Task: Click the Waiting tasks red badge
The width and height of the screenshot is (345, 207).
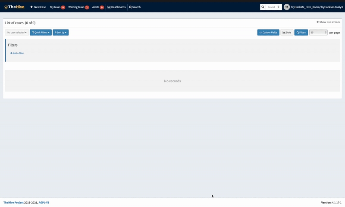Action: (87, 7)
